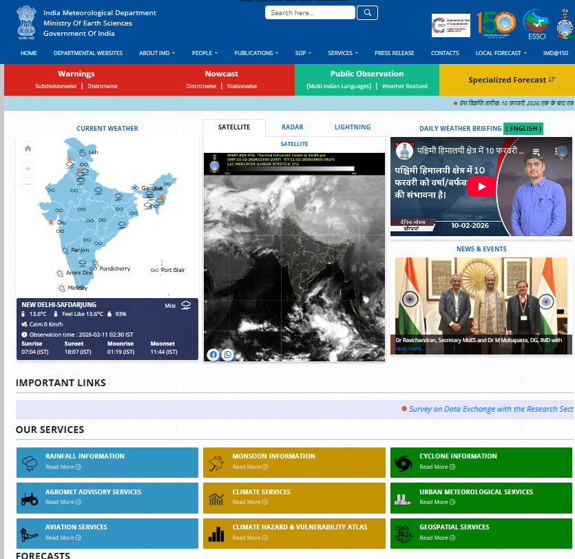Expand the About IMD dropdown menu

click(x=157, y=53)
